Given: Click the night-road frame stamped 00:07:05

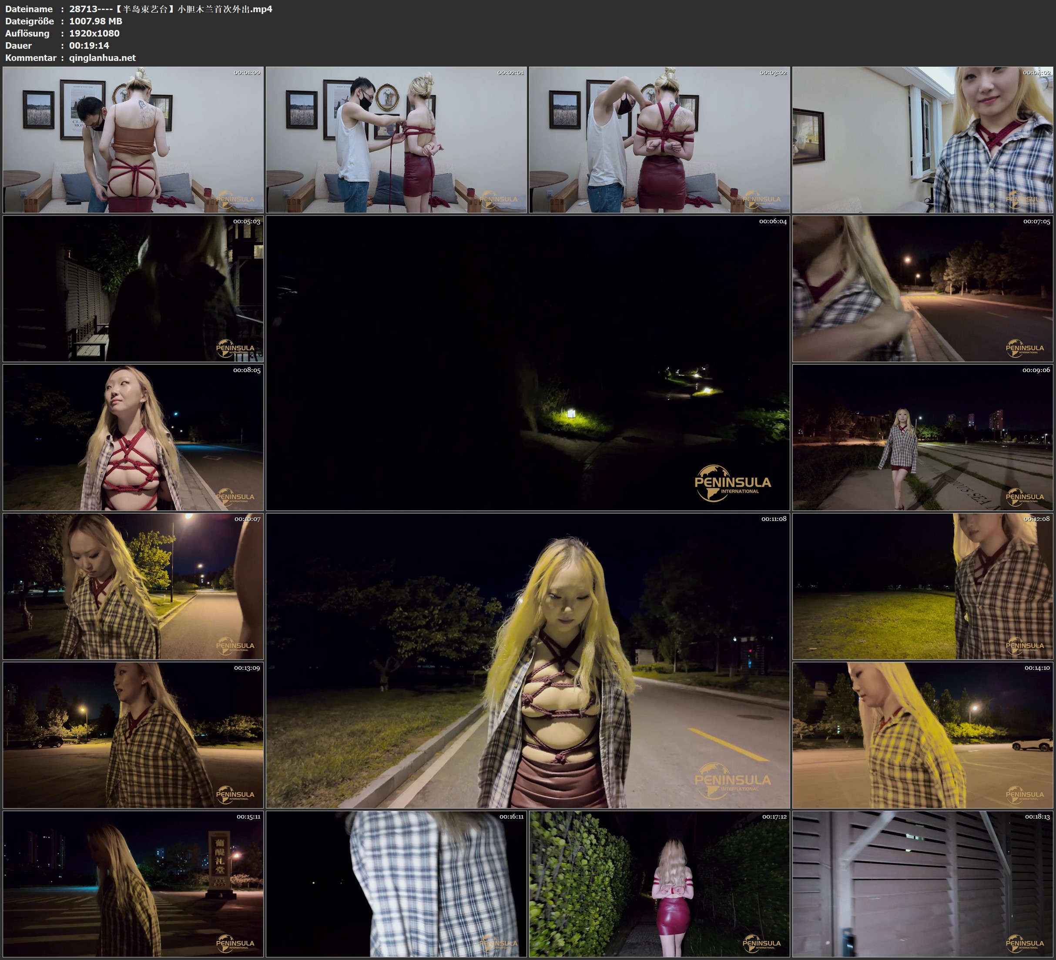Looking at the screenshot, I should click(x=922, y=289).
